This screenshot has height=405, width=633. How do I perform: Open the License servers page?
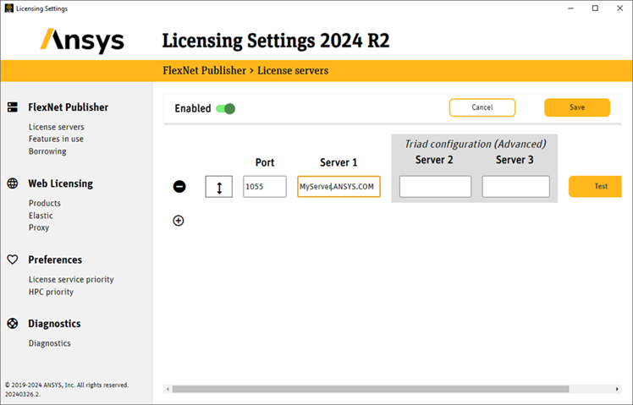(56, 127)
